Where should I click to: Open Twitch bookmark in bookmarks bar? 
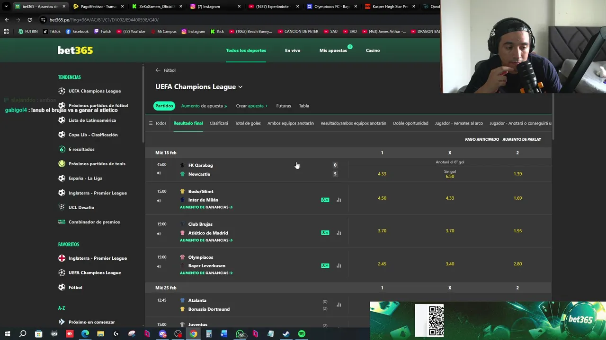click(103, 32)
